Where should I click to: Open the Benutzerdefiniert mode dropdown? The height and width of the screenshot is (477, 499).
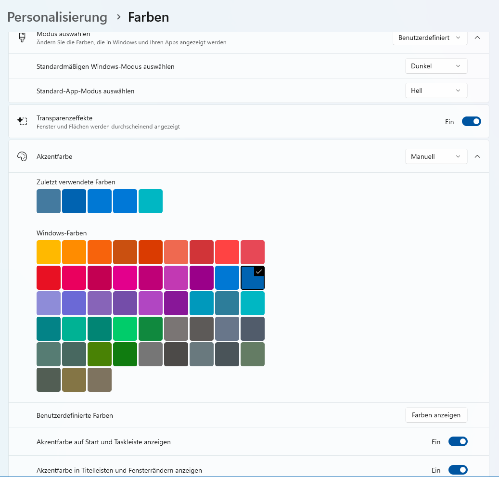(430, 38)
